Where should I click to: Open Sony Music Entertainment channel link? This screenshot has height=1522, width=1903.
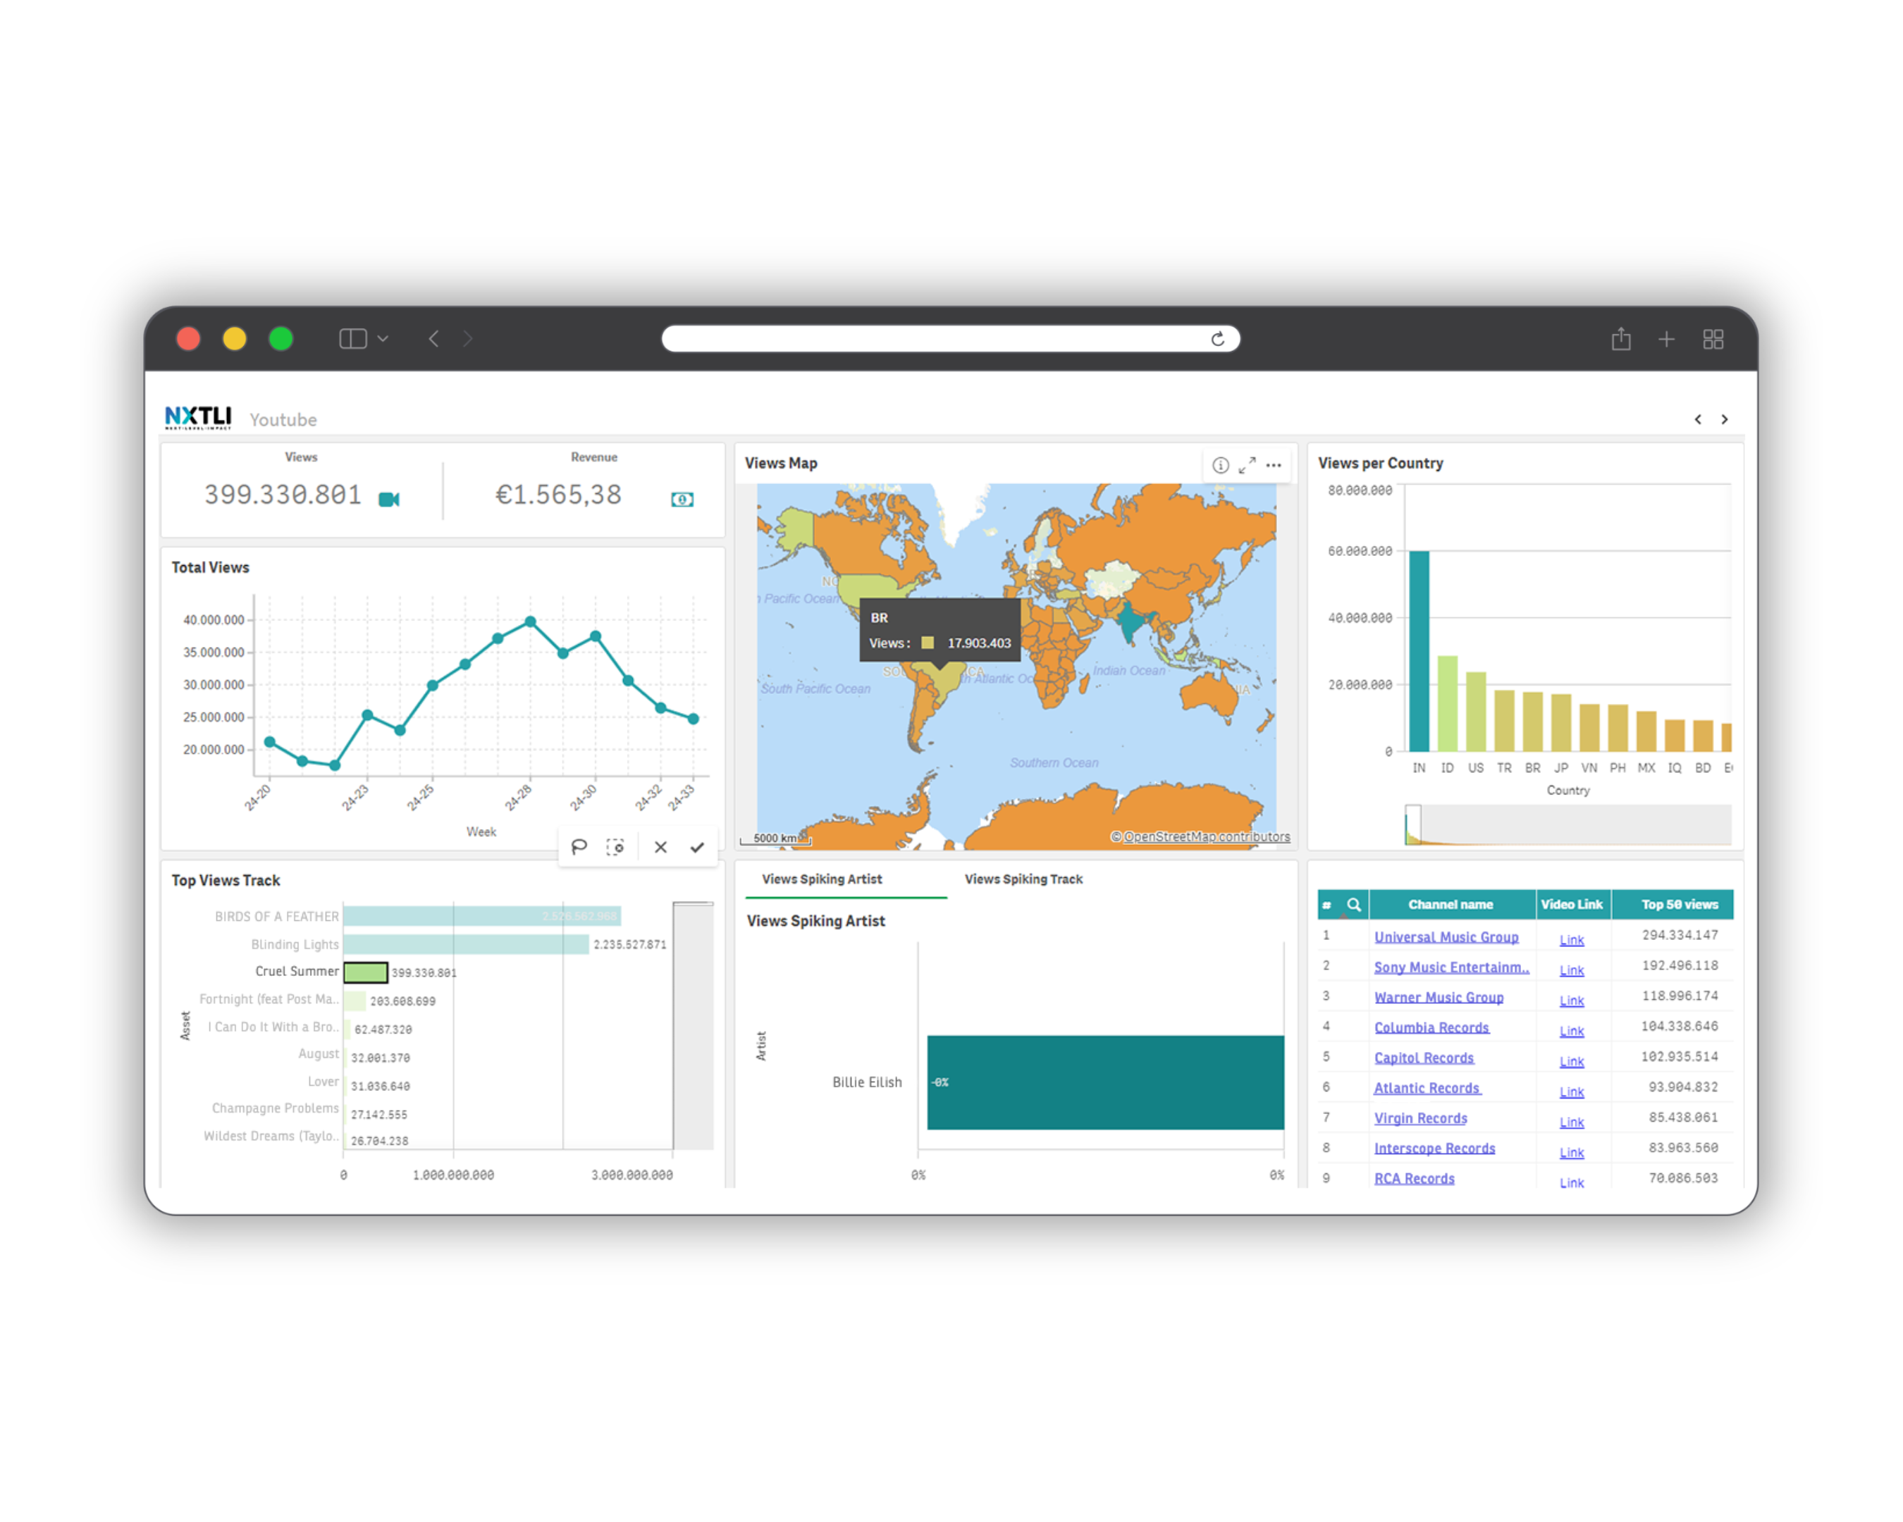click(x=1452, y=967)
